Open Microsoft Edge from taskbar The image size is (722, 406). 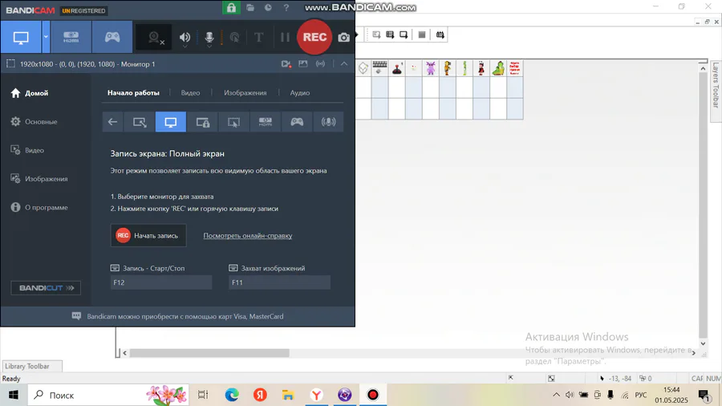coord(232,395)
